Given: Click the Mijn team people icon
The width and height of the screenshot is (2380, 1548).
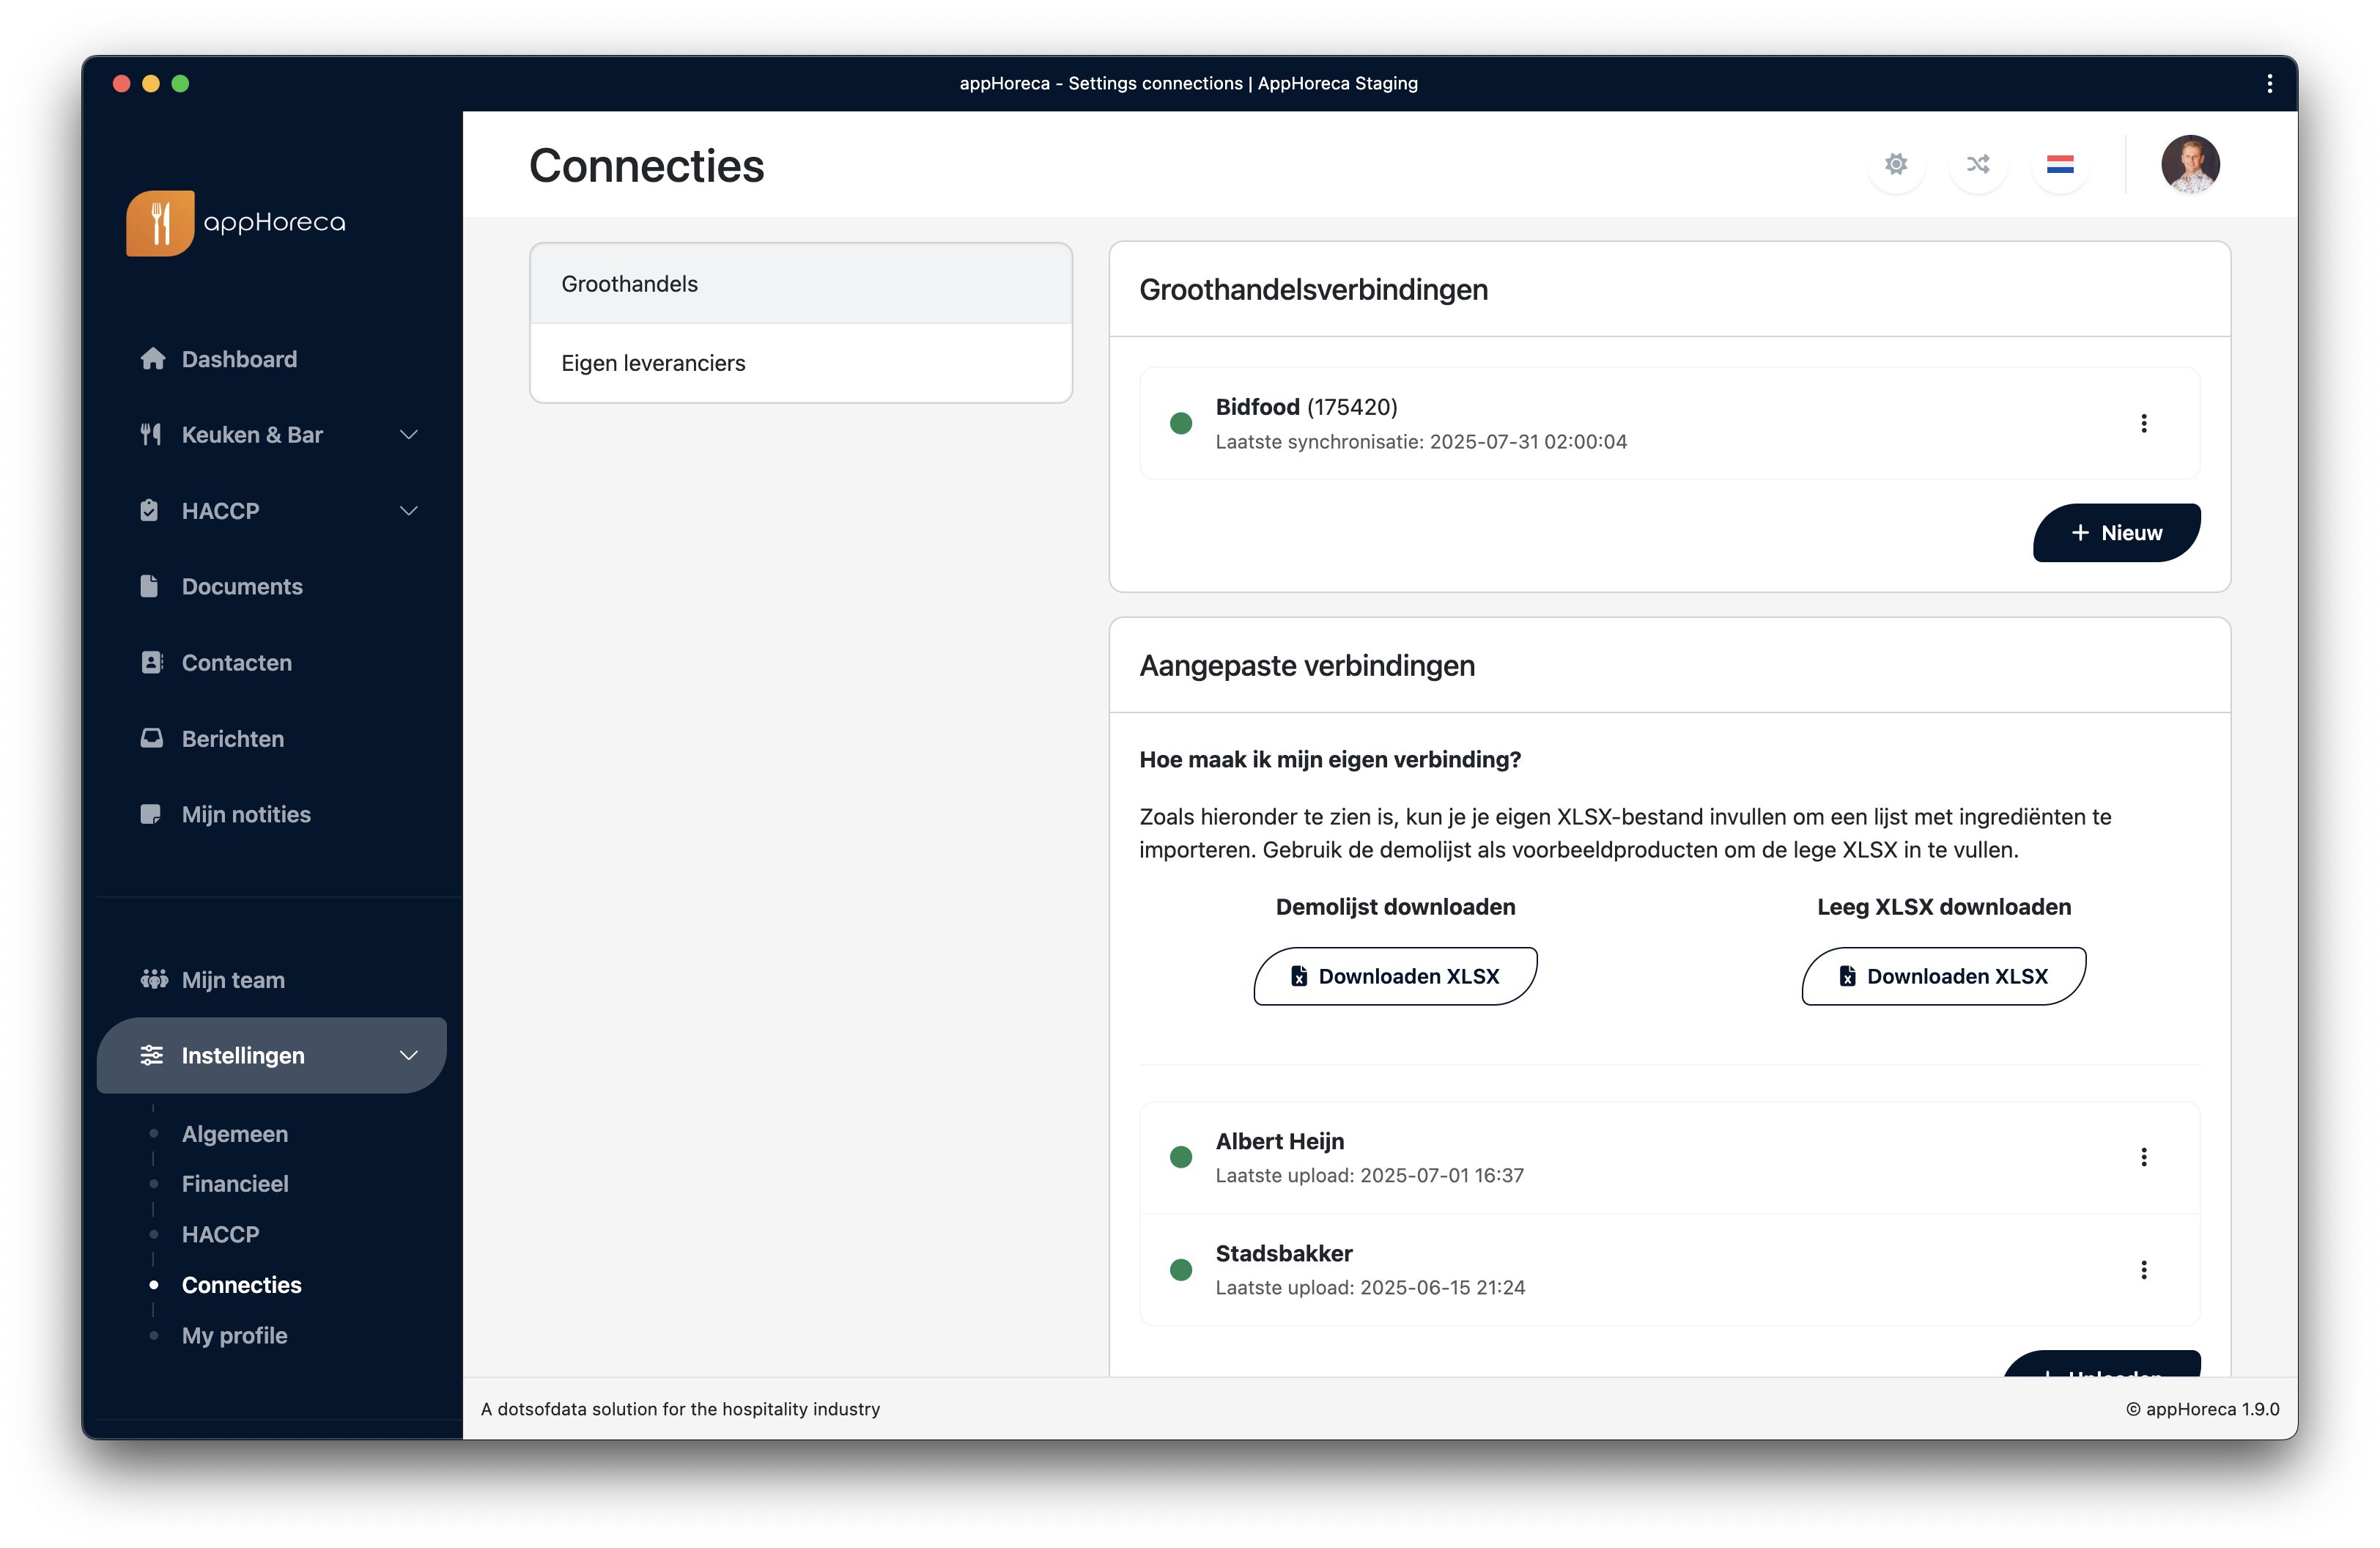Looking at the screenshot, I should [x=154, y=979].
